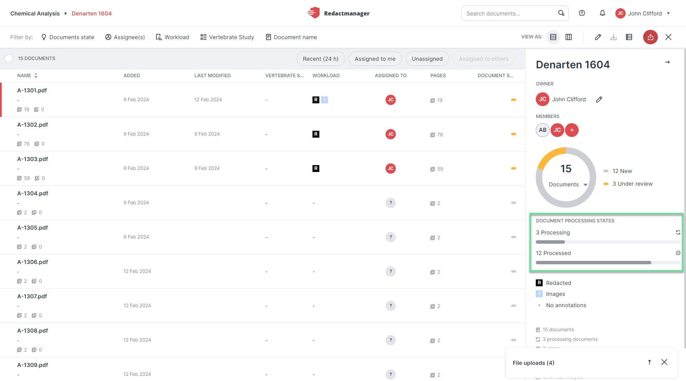Open the Chemical Analysis breadcrumb
The image size is (686, 381).
35,13
